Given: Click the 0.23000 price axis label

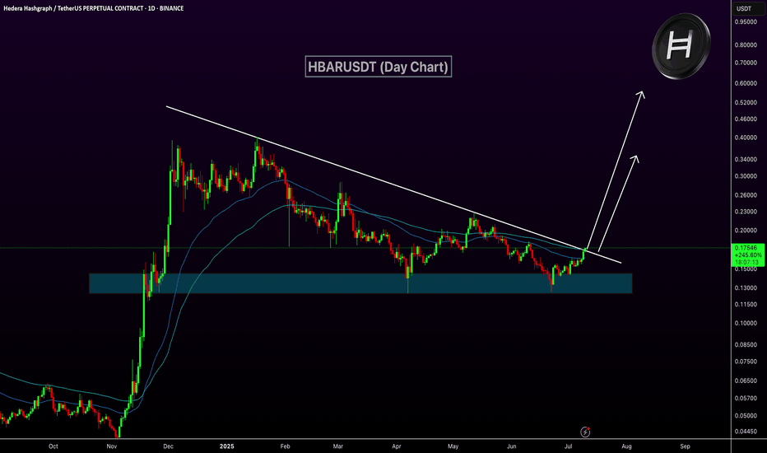Looking at the screenshot, I should 745,212.
